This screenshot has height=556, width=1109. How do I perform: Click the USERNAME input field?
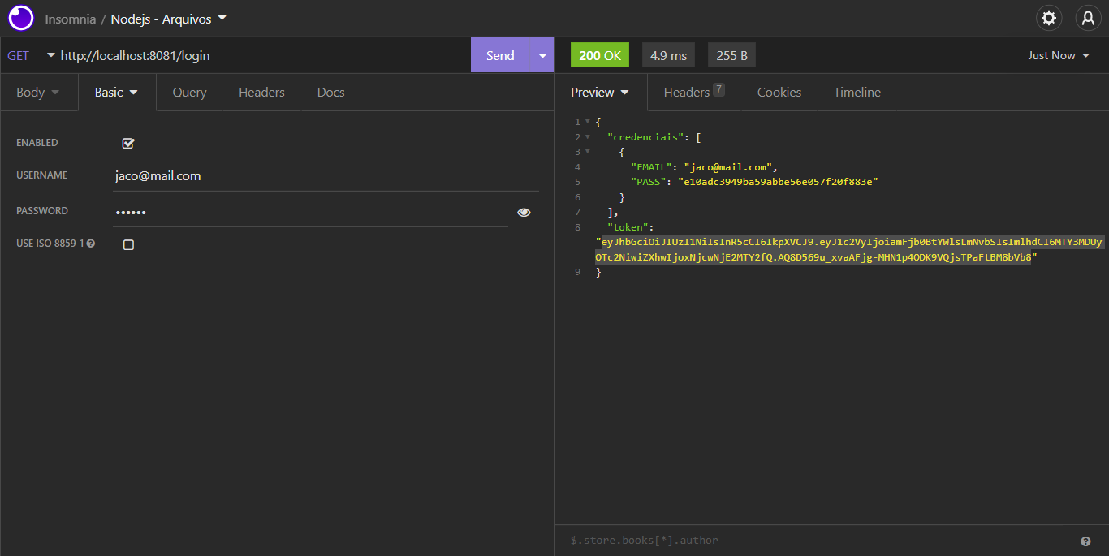(x=326, y=175)
